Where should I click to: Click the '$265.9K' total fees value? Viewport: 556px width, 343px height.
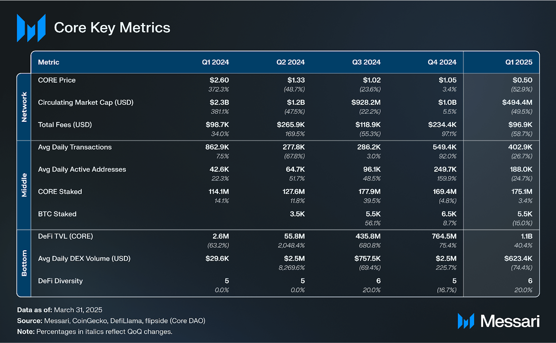(291, 125)
